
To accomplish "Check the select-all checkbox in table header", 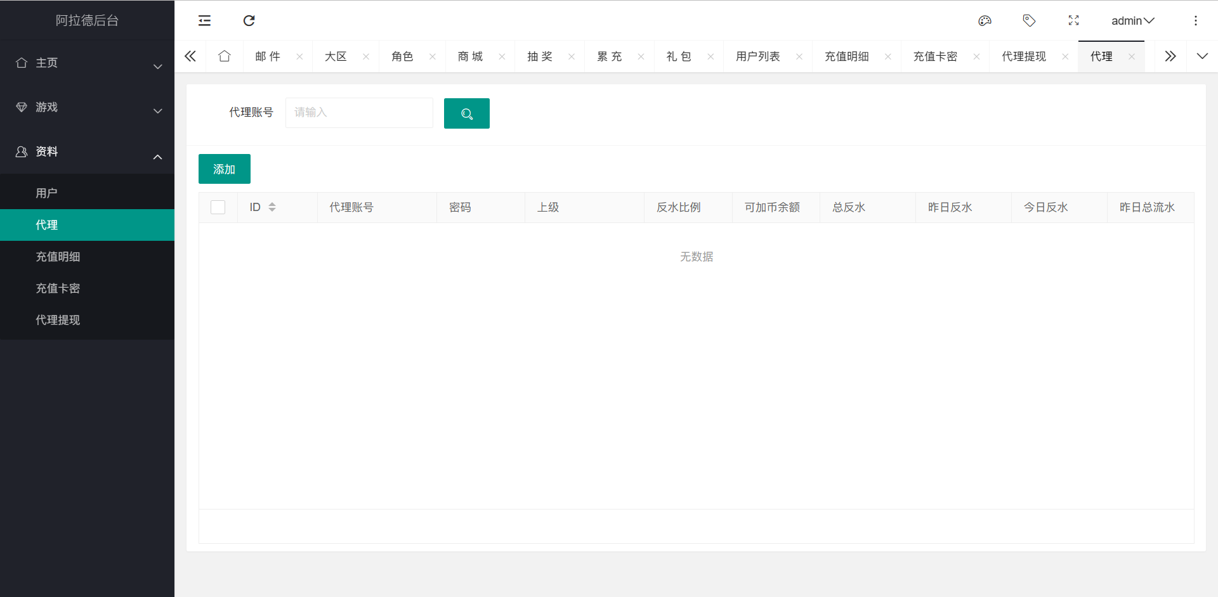I will pos(218,207).
